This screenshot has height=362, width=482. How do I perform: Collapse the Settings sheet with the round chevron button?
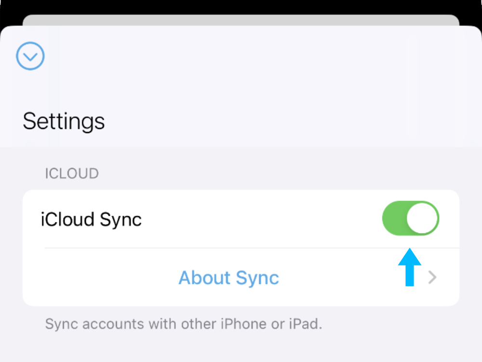pos(30,56)
